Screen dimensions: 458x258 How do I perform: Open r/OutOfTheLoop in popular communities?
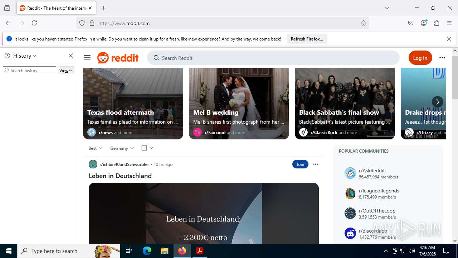coord(377,211)
